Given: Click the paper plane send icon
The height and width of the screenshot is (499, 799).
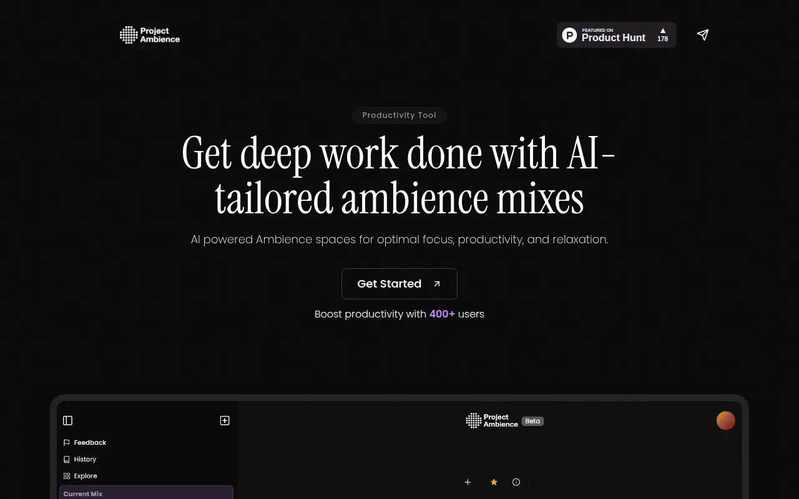Looking at the screenshot, I should [x=703, y=35].
